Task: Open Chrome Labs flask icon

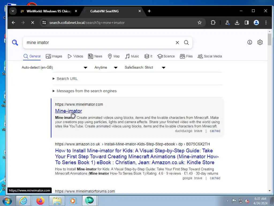Action: (x=227, y=23)
